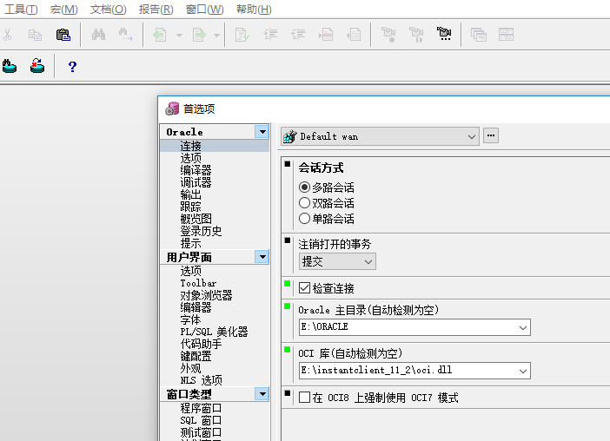Open the Oracle 主目录 path dropdown arrow
This screenshot has height=441, width=610.
coord(523,327)
